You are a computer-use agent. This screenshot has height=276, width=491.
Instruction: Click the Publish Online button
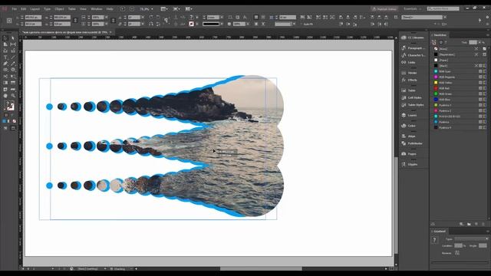[384, 8]
